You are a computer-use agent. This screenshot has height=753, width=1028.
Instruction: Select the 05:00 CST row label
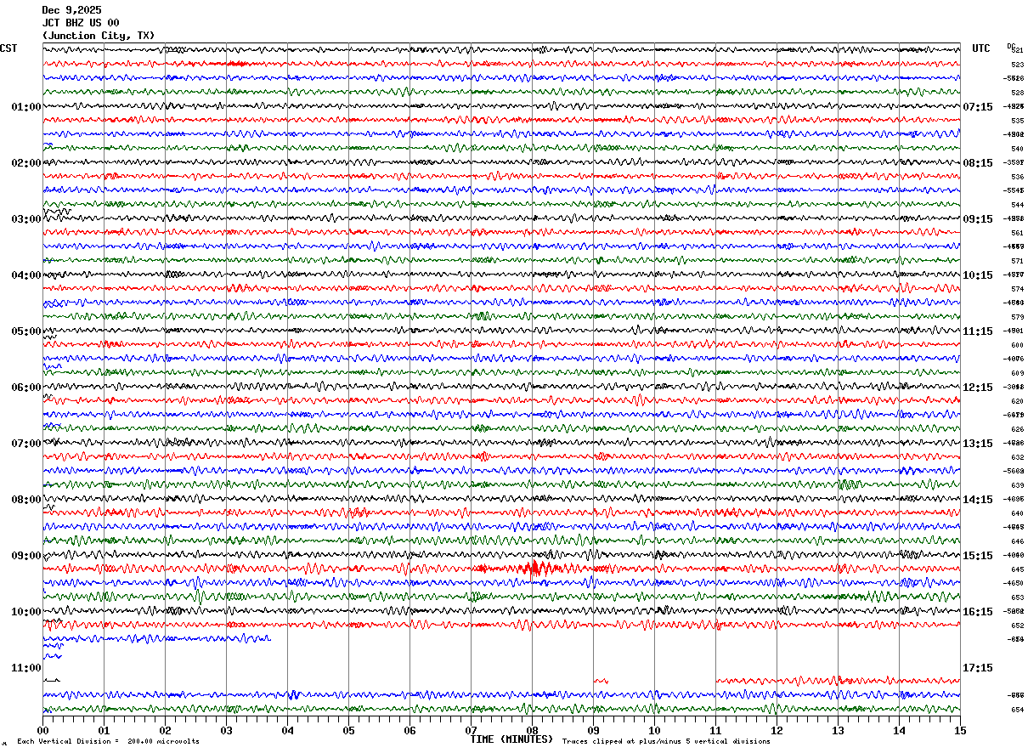coord(26,331)
